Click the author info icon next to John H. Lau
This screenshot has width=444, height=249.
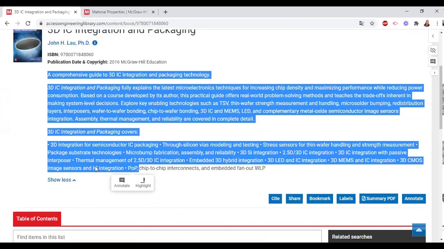point(95,43)
